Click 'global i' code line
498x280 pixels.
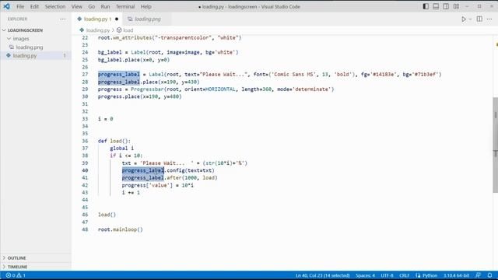[121, 149]
